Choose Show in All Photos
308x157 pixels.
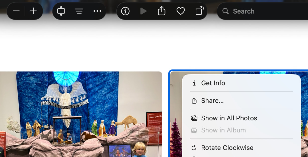(229, 118)
